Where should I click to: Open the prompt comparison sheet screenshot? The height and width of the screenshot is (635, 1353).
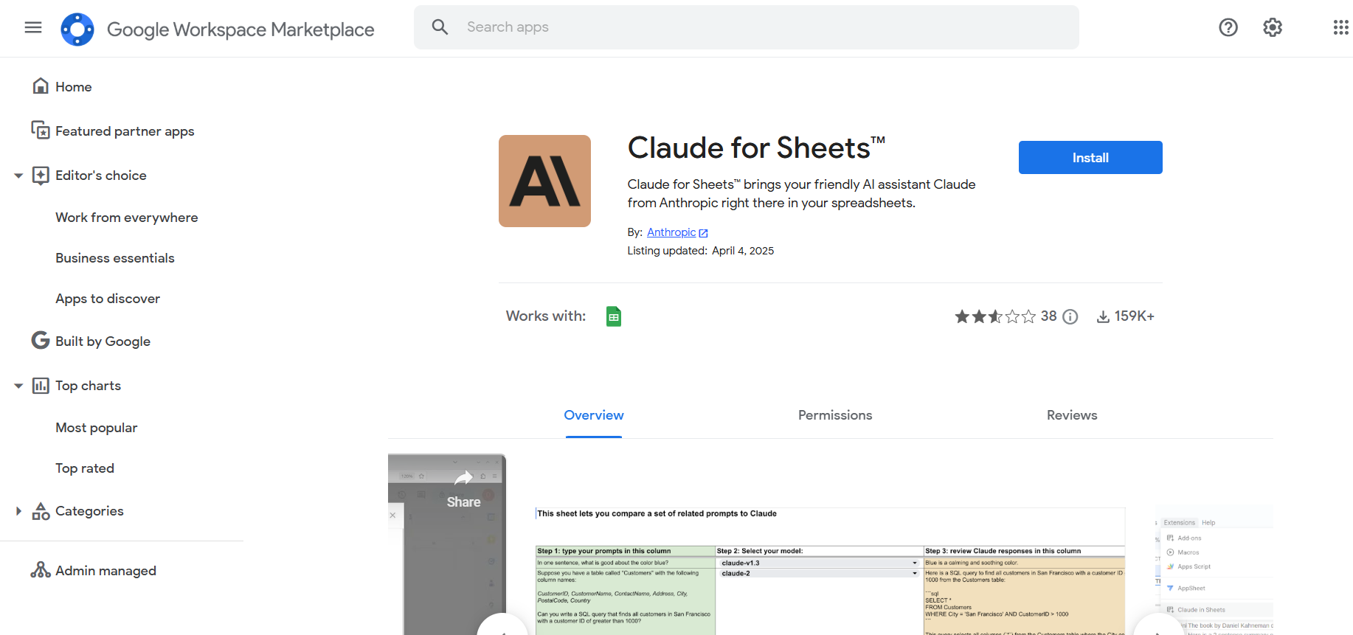(830, 571)
